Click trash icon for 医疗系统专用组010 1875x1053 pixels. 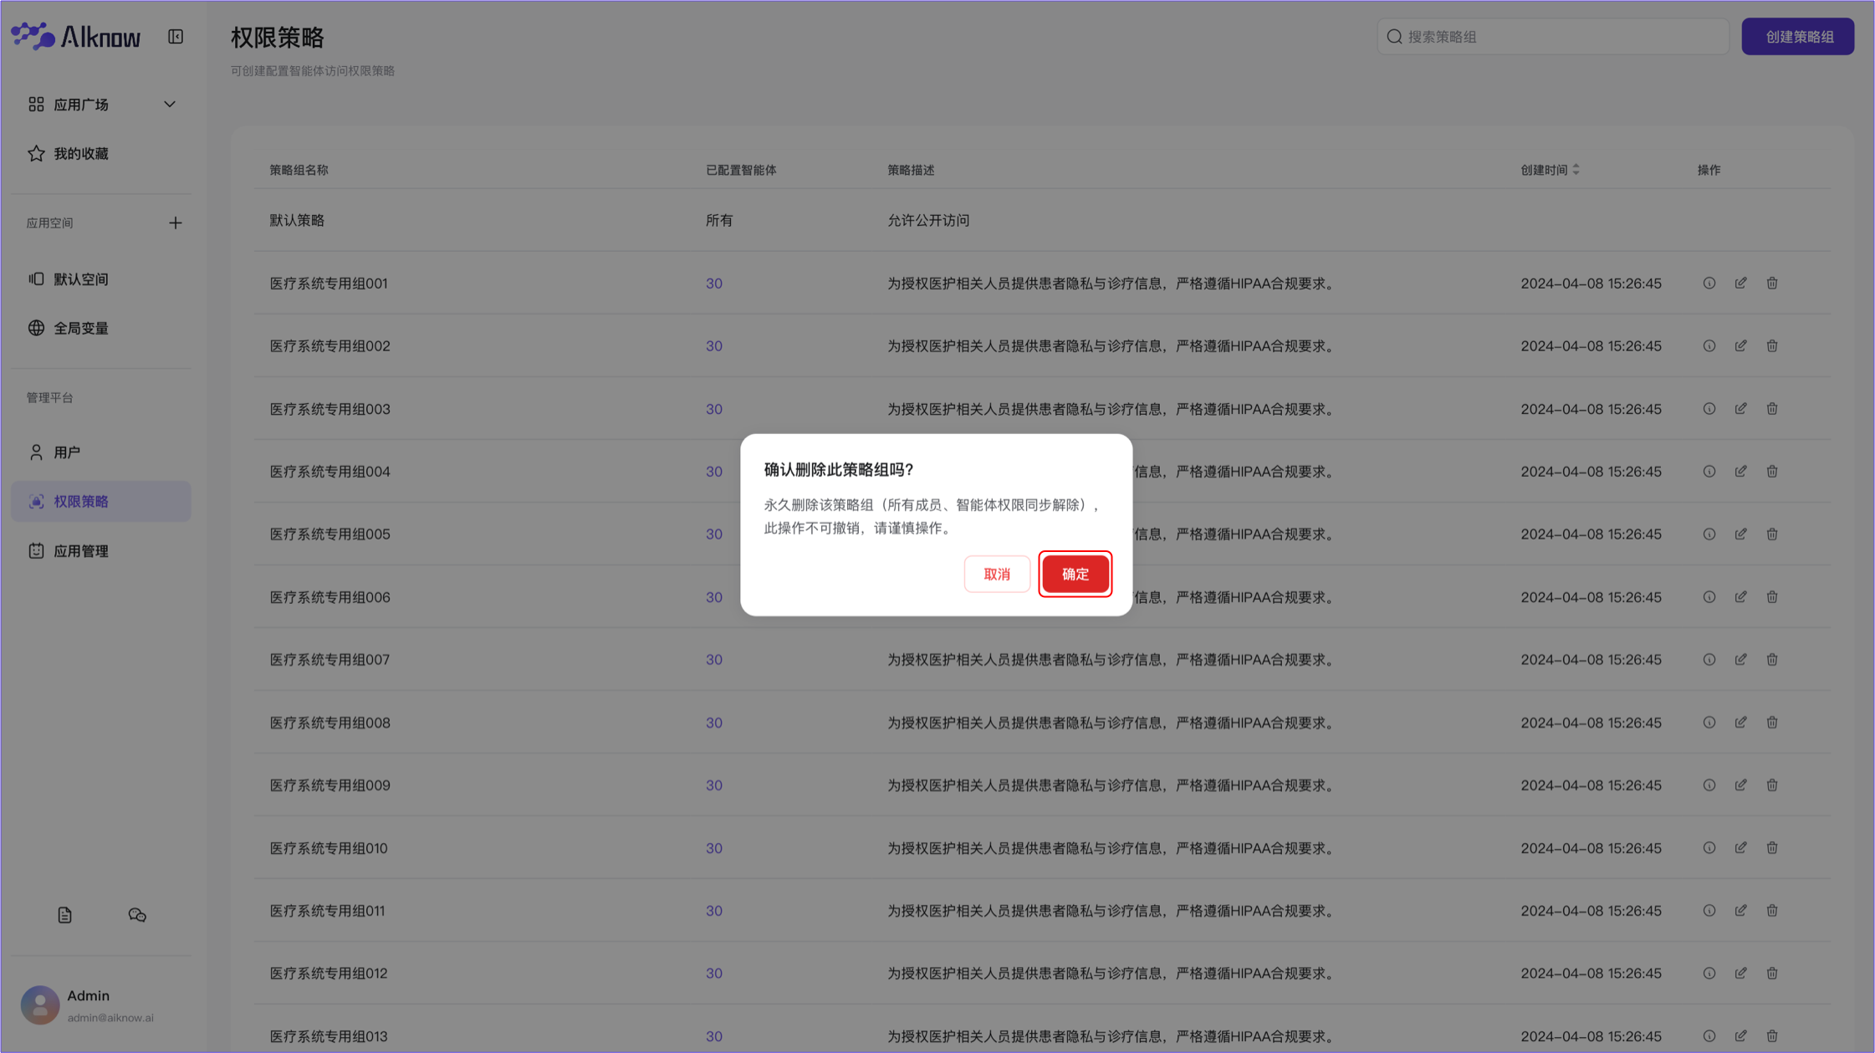[1771, 848]
